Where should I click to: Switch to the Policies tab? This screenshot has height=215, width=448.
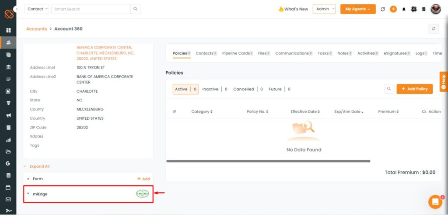tap(182, 53)
